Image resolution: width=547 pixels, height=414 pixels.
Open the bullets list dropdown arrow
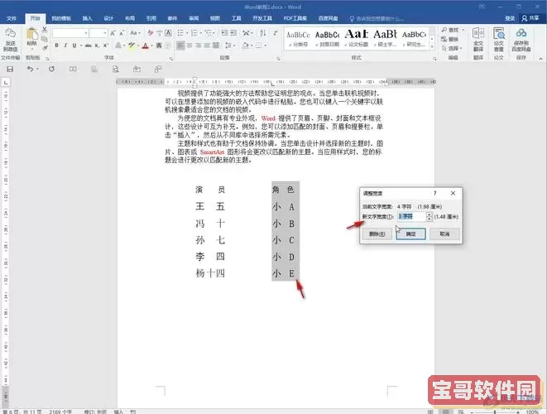[187, 33]
